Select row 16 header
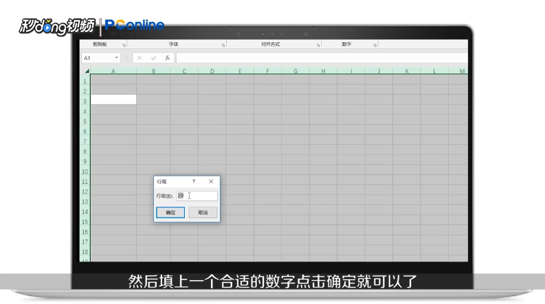The image size is (545, 304). pyautogui.click(x=85, y=232)
